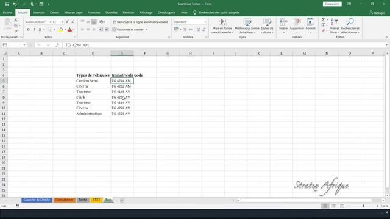Apply red font color A
The image size is (390, 219).
(x=69, y=30)
